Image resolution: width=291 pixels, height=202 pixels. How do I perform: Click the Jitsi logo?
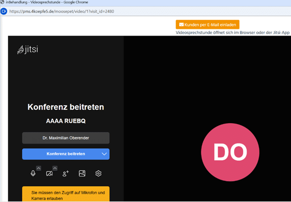point(28,50)
